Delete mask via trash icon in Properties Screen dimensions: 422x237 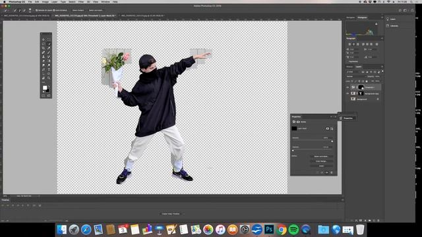pos(331,172)
